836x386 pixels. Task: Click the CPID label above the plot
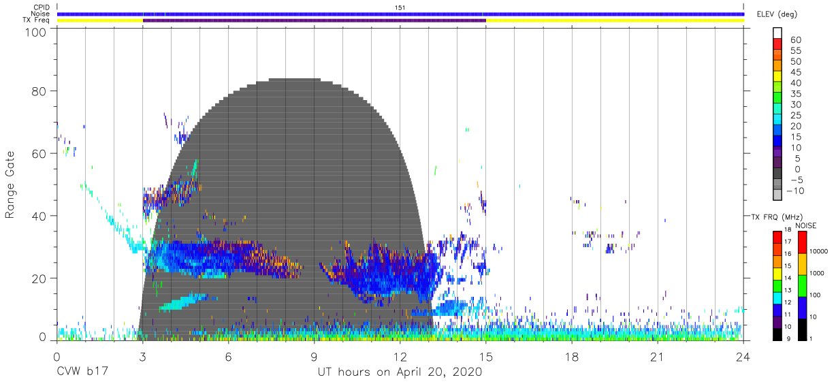[40, 7]
